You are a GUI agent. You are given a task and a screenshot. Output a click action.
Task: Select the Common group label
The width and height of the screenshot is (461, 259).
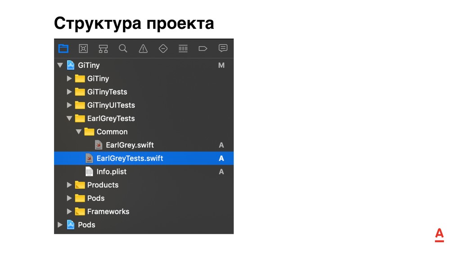tap(112, 132)
